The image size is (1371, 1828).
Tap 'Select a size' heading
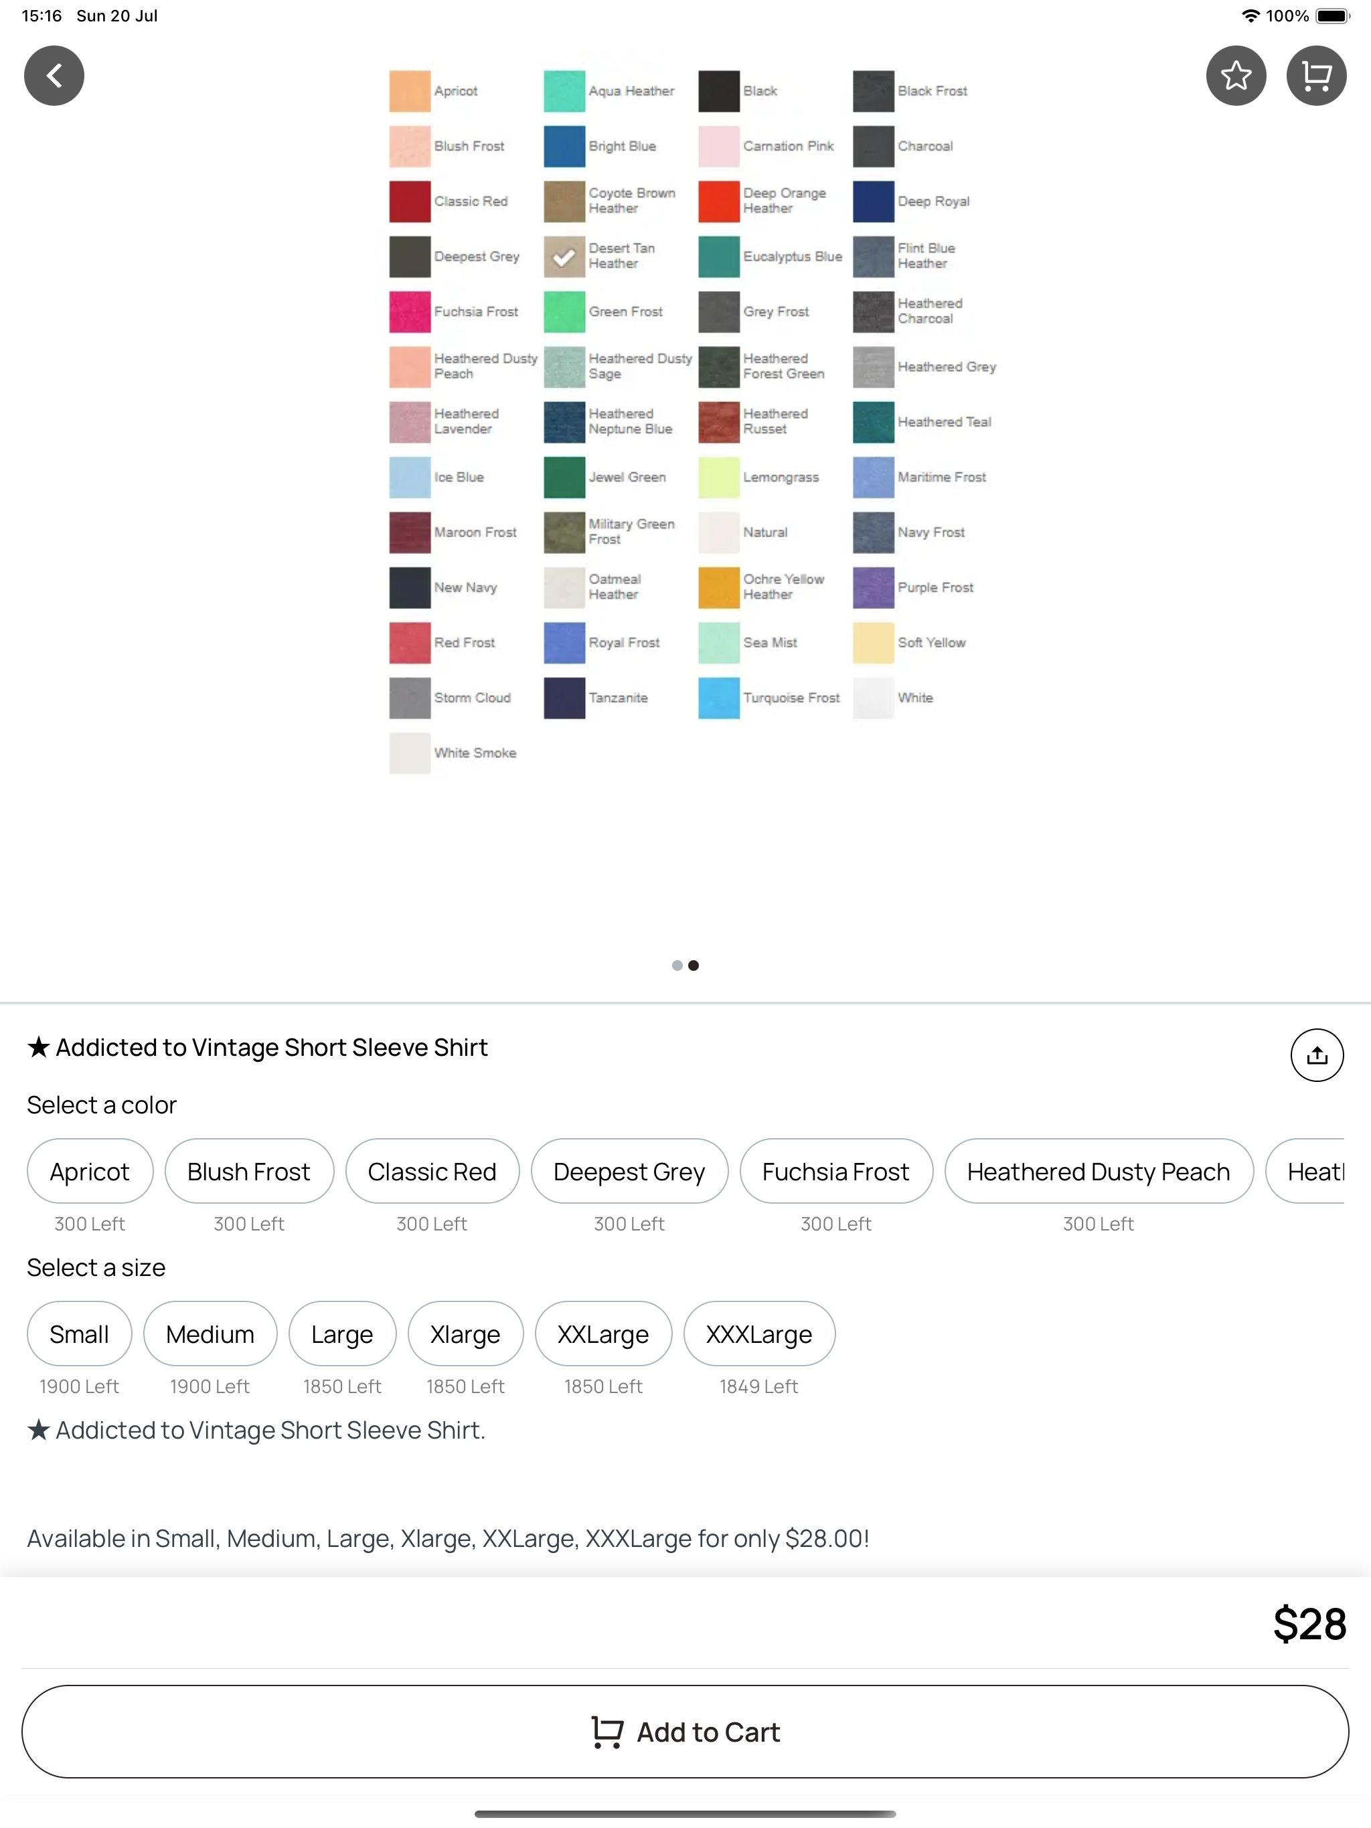click(96, 1267)
